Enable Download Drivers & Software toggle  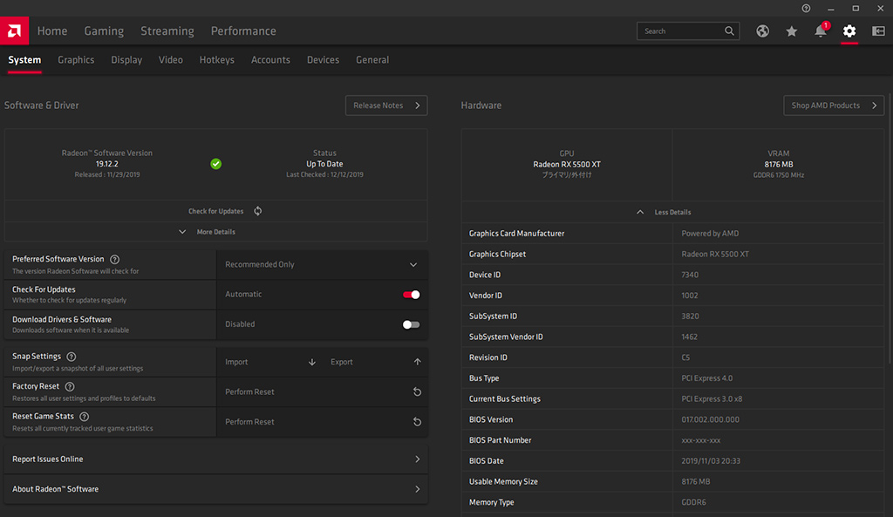tap(411, 324)
